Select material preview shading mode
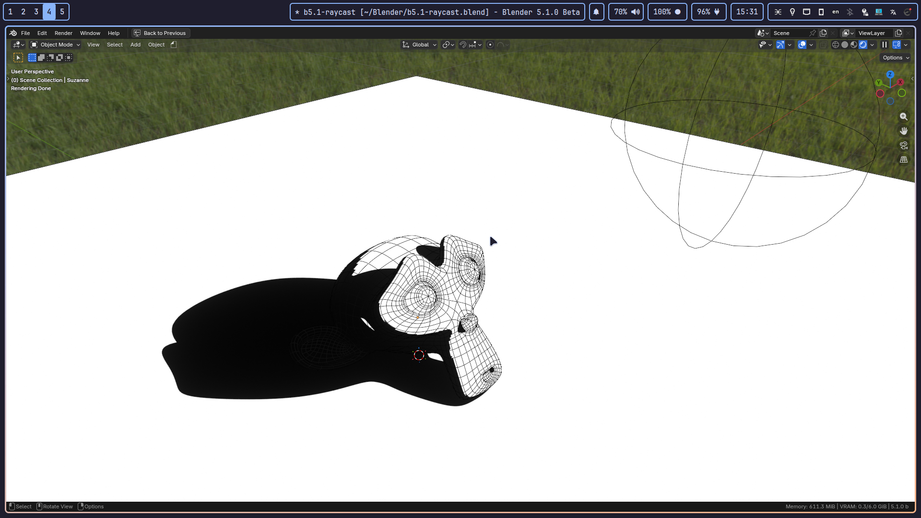 tap(854, 45)
